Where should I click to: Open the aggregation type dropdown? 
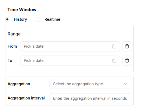pos(90,84)
